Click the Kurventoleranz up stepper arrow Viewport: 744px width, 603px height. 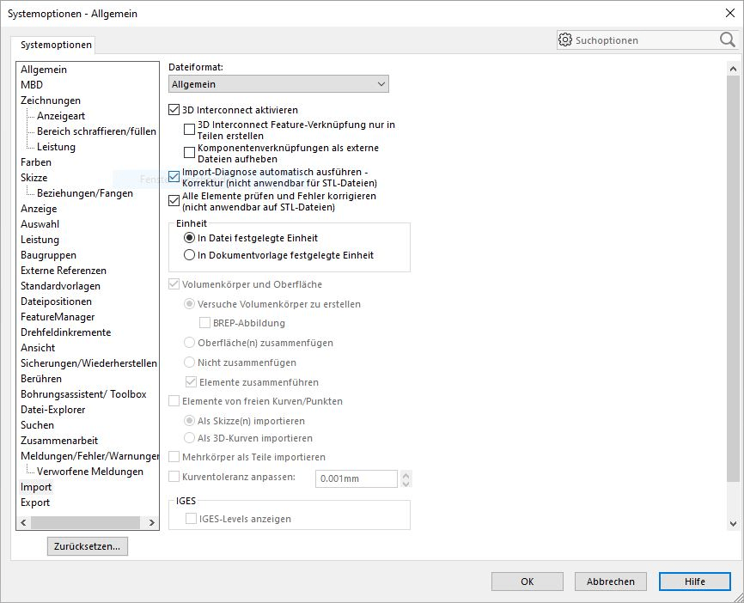[x=406, y=475]
